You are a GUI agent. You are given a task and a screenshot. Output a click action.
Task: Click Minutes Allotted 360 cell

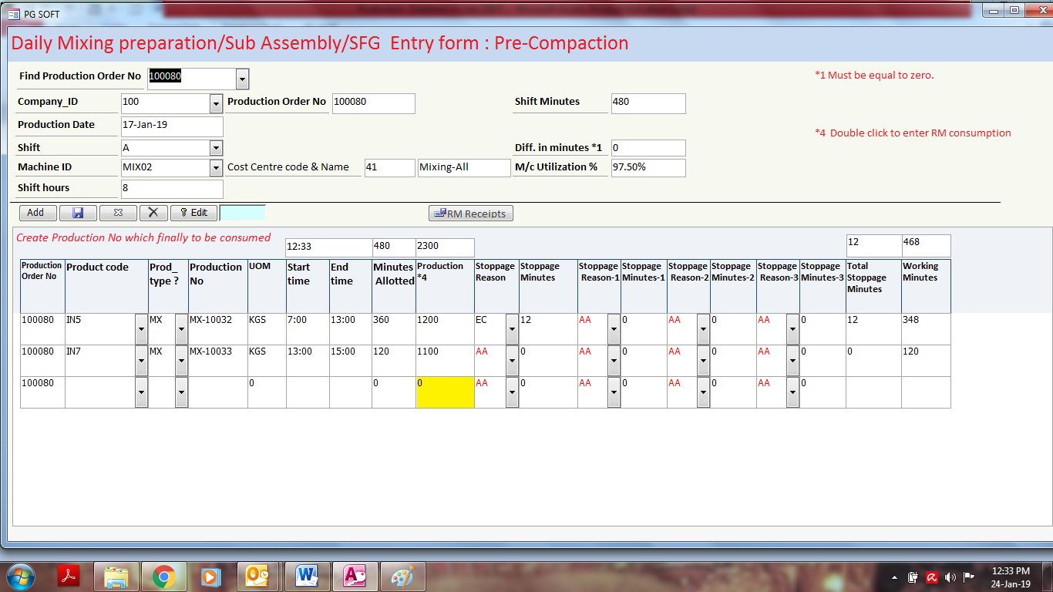pos(393,329)
